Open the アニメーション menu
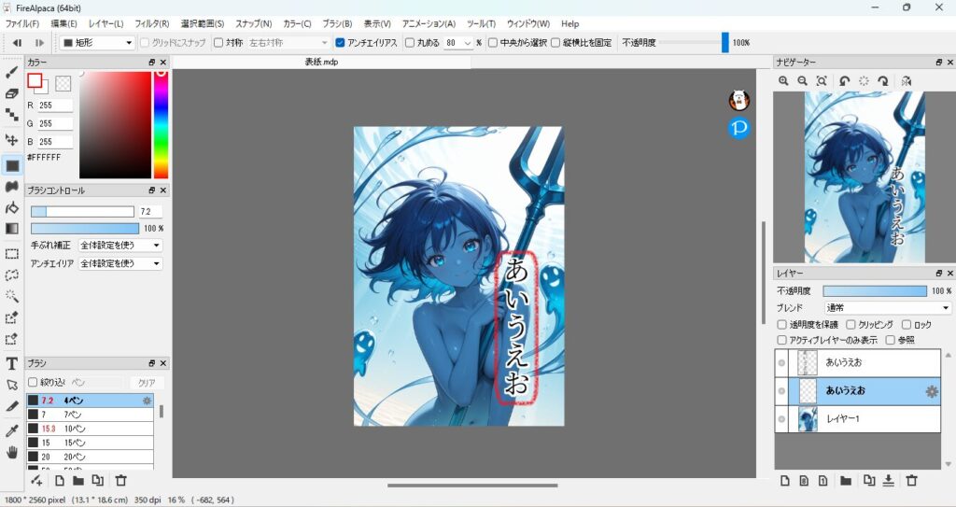The image size is (956, 507). pos(429,23)
